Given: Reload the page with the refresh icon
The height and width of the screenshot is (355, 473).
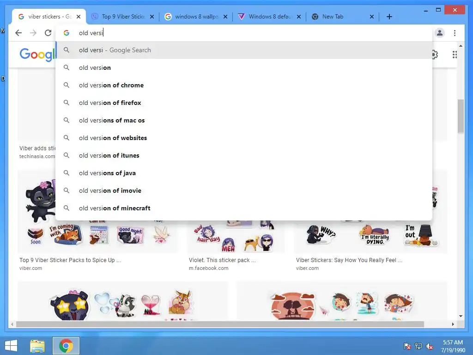Looking at the screenshot, I should 48,33.
